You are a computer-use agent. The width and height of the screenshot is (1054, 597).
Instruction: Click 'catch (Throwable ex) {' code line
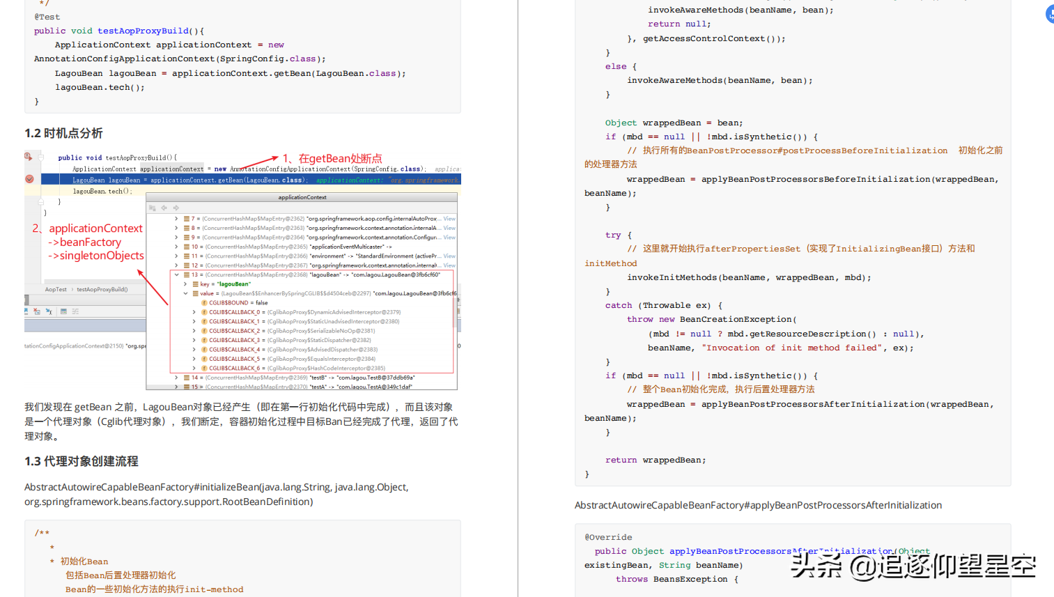(x=664, y=305)
